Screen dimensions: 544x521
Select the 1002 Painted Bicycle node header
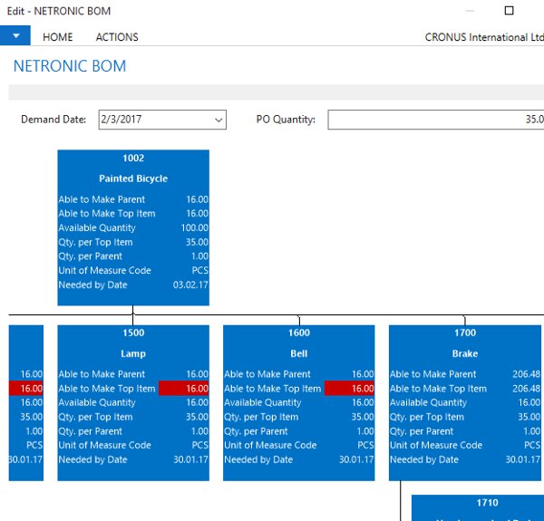pyautogui.click(x=133, y=159)
